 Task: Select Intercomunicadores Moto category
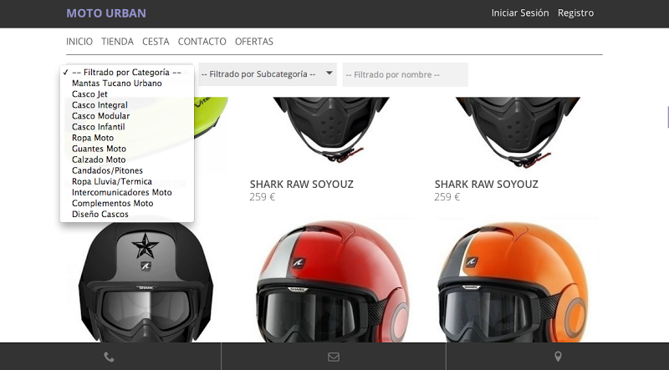coord(127,193)
